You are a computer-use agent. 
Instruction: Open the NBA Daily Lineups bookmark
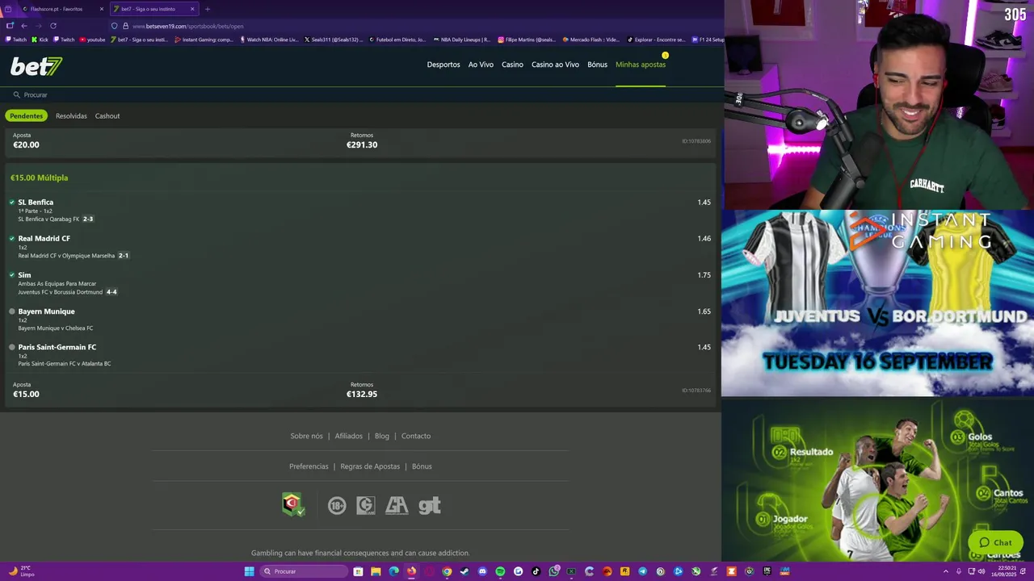(x=462, y=40)
